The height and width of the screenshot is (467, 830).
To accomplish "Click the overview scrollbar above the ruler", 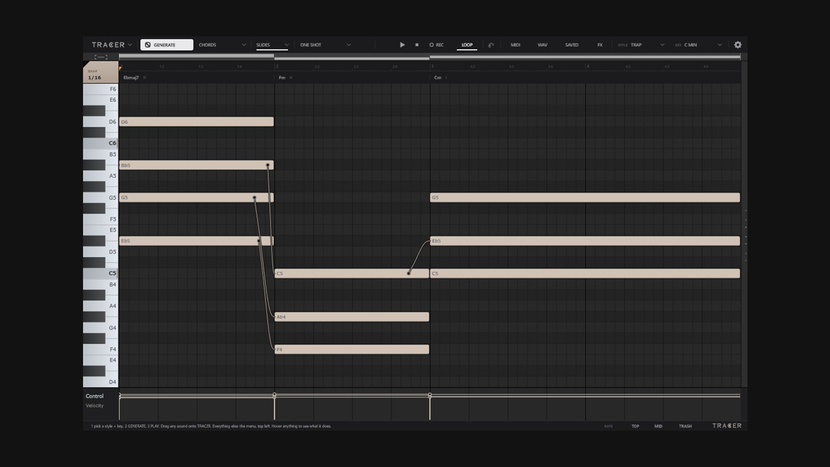I will 430,57.
